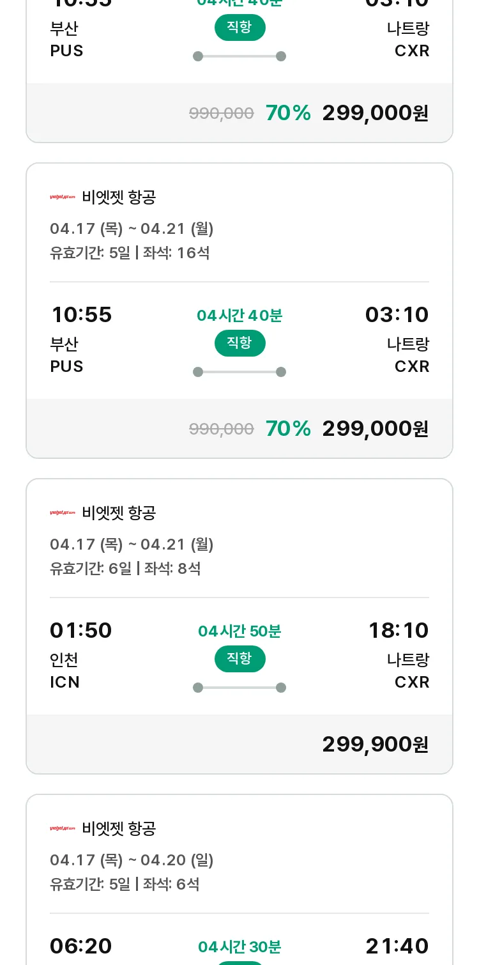This screenshot has width=479, height=965.
Task: Choose the 299,000원 fare under the 16-seat flight
Action: 376,429
